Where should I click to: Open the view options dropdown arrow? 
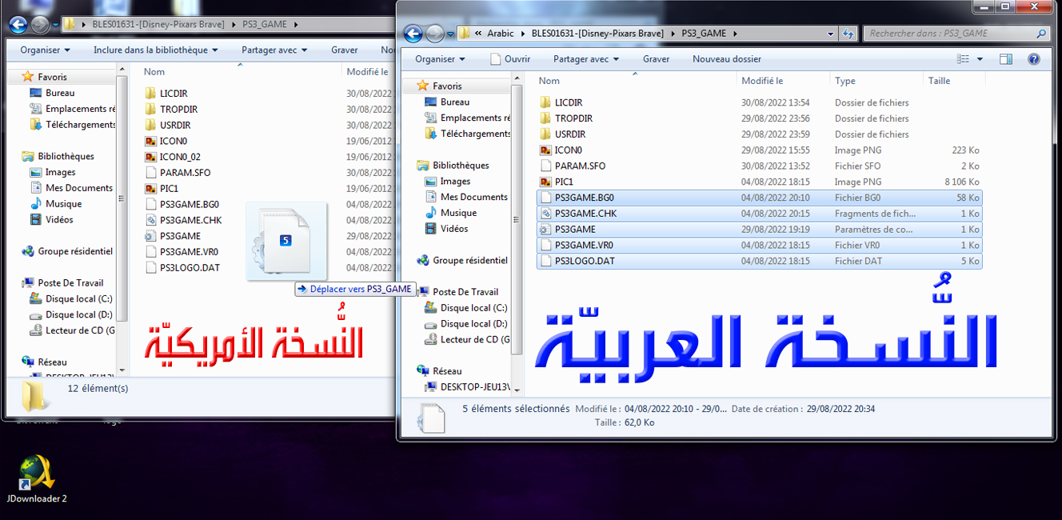coord(980,59)
